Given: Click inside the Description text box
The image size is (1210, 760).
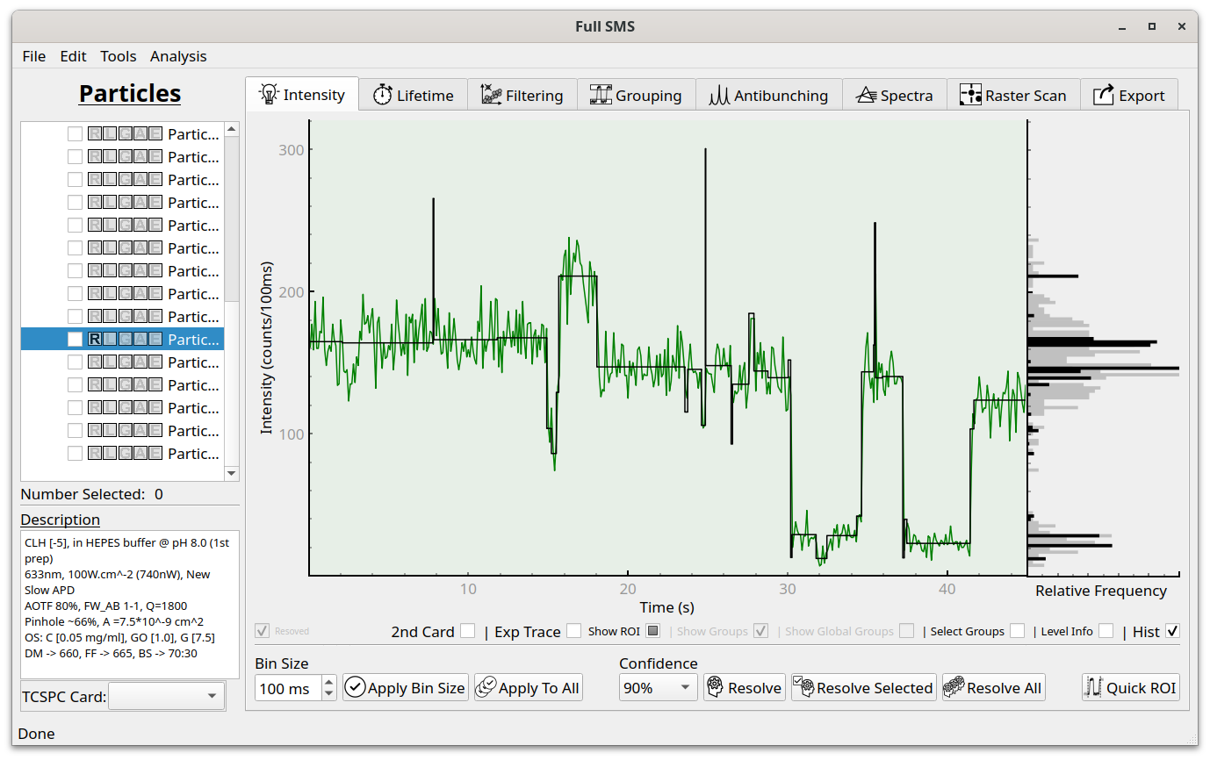Looking at the screenshot, I should click(x=130, y=604).
